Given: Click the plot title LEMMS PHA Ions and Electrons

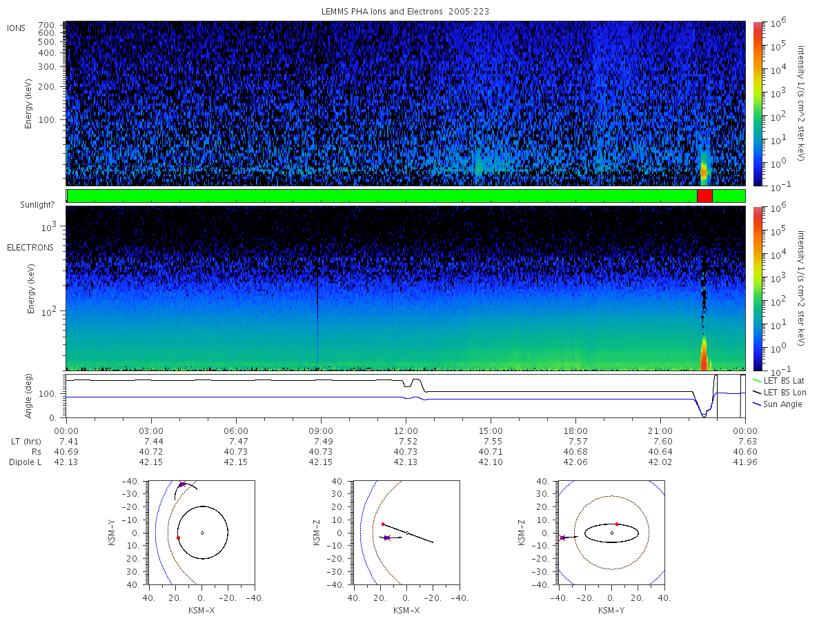Looking at the screenshot, I should (x=406, y=12).
